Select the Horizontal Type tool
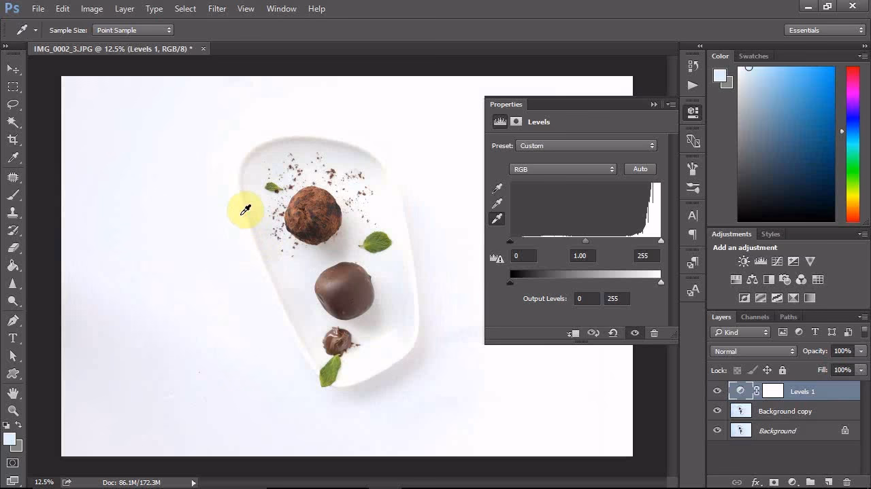 [x=14, y=338]
